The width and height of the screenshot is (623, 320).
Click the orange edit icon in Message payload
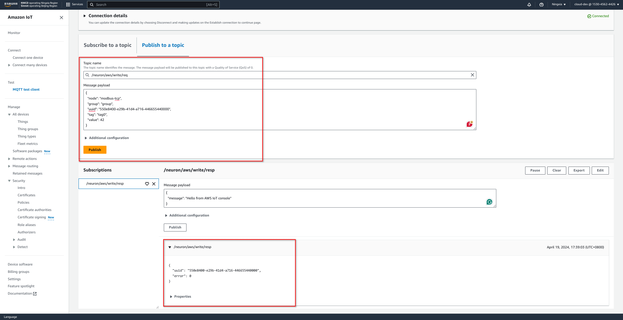click(x=469, y=124)
